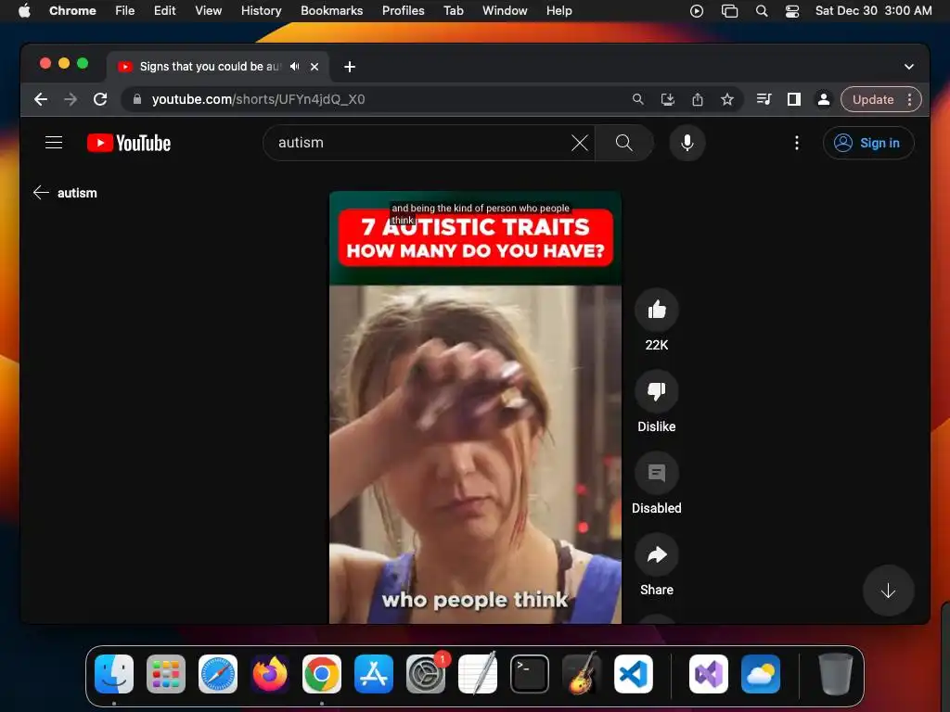Open the disabled comments icon

[656, 473]
